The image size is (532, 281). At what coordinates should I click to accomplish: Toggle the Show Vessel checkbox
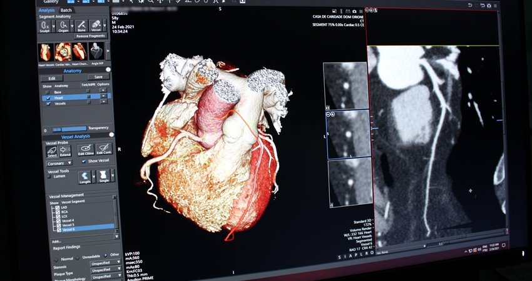(84, 161)
